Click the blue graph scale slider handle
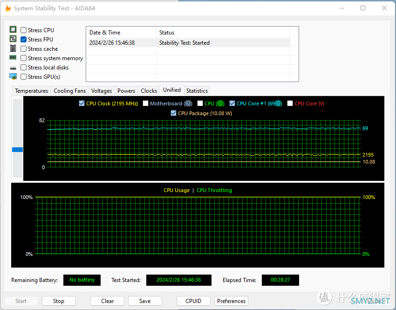Screen dimensions: 396x310 [x=17, y=150]
